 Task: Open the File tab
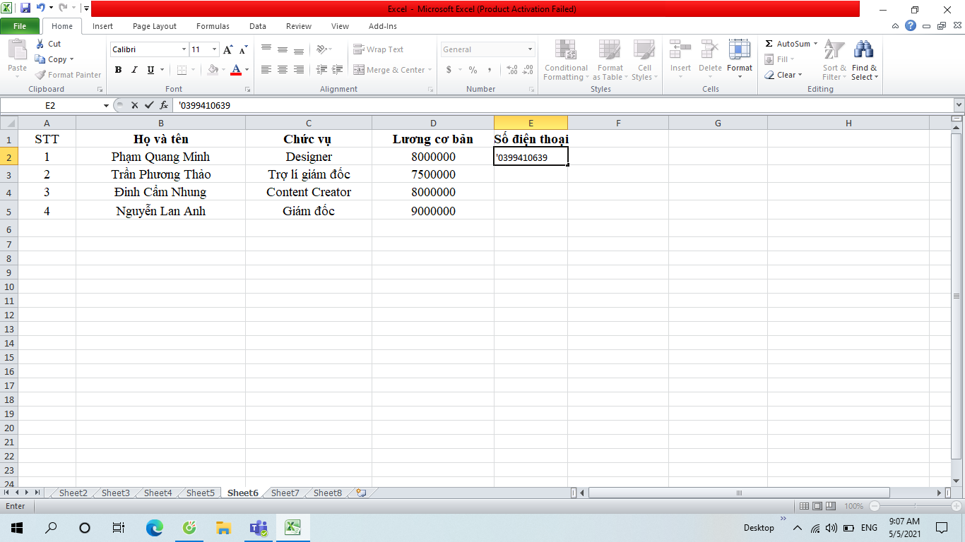coord(20,26)
